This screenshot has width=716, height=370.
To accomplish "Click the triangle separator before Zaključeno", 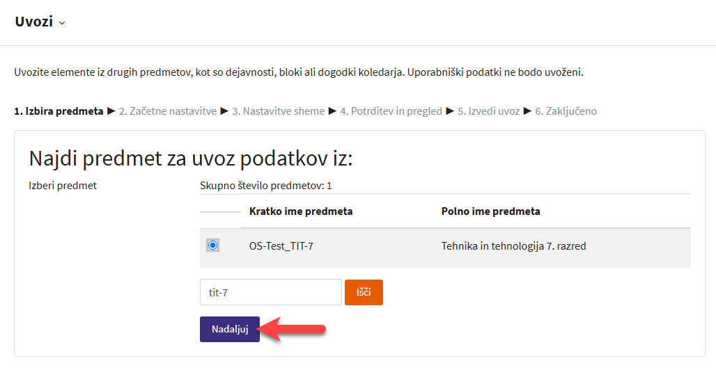I will coord(527,111).
